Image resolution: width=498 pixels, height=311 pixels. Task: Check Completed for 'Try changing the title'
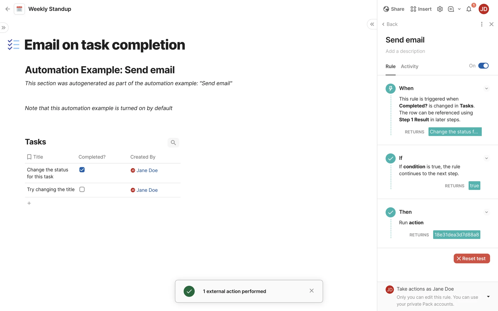[82, 189]
